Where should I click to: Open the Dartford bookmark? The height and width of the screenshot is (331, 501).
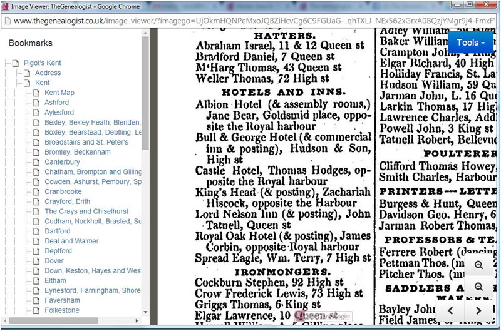58,231
